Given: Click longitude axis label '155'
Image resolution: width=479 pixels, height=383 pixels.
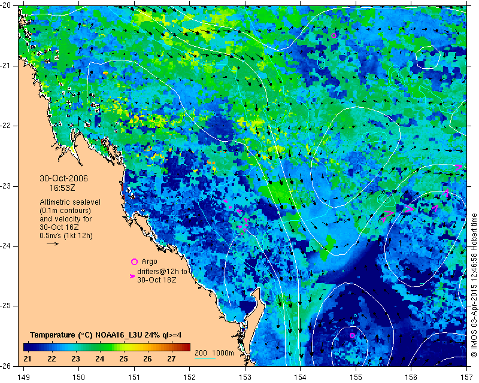Looking at the screenshot, I should coord(356,378).
